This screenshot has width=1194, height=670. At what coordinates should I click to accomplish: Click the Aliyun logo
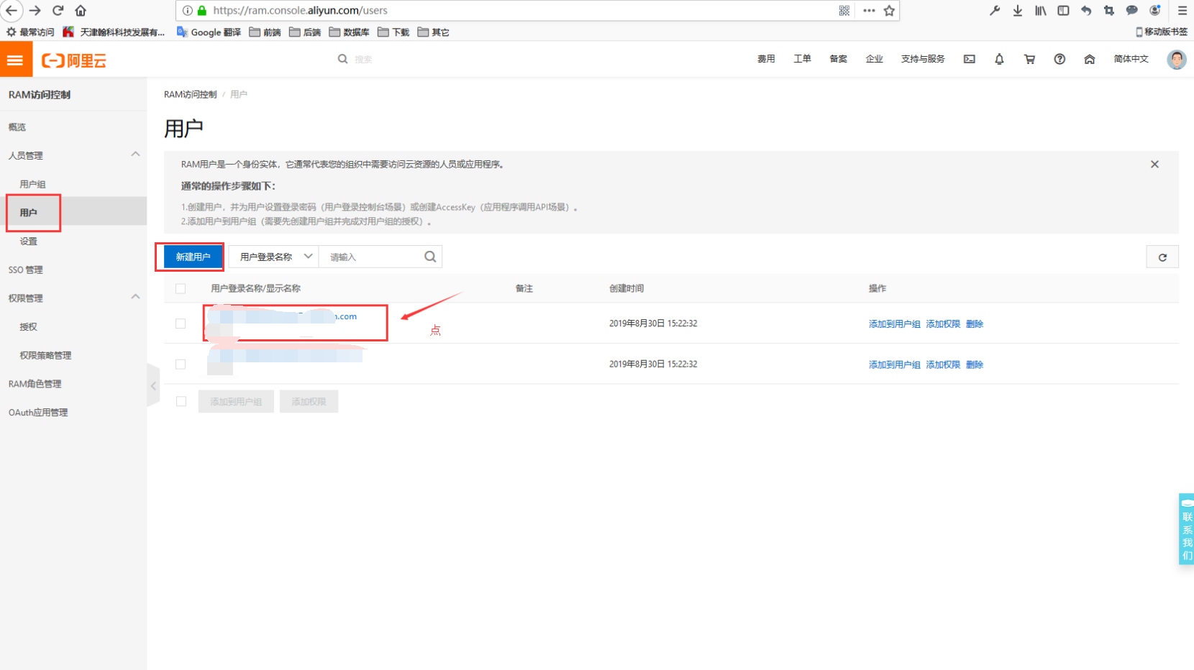(74, 60)
